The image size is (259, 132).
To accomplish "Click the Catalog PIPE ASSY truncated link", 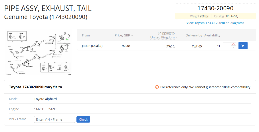I will tap(232, 16).
